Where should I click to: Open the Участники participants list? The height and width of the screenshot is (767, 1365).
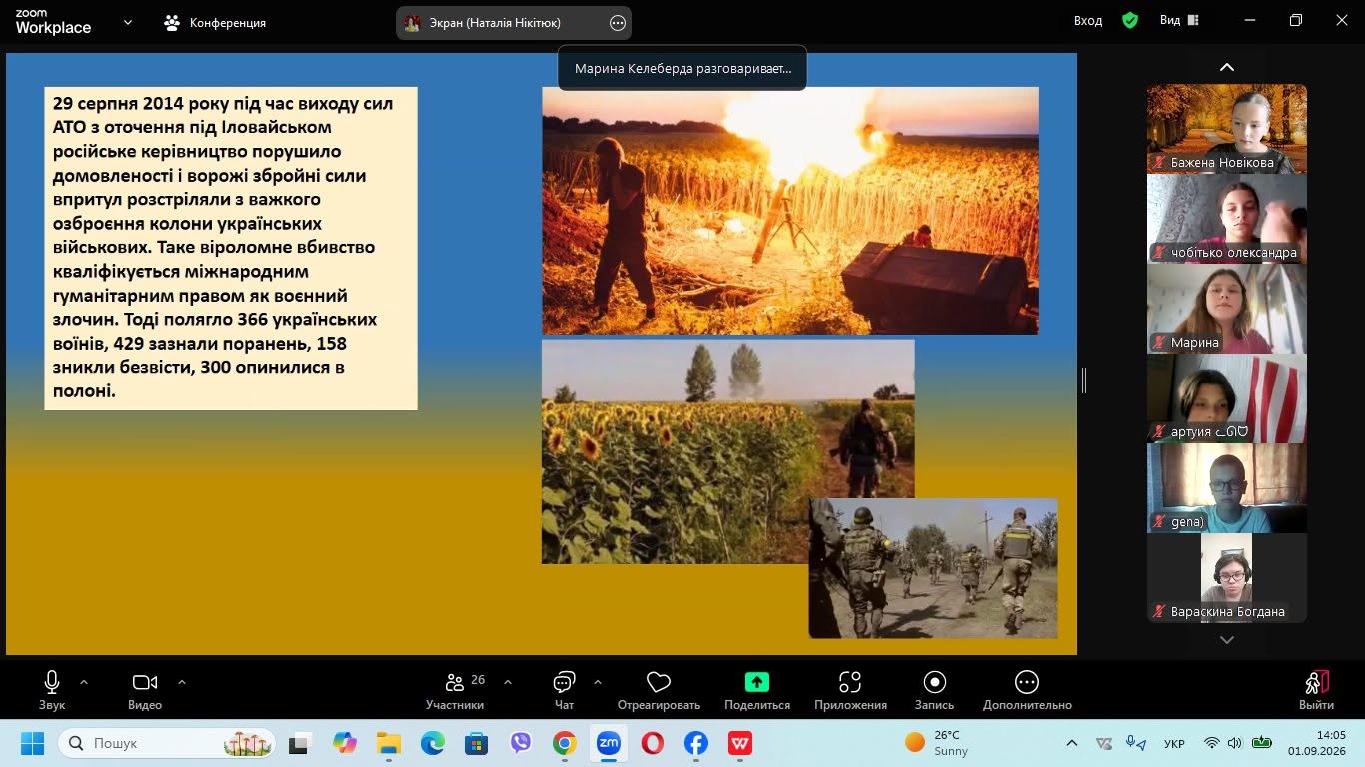[x=455, y=682]
